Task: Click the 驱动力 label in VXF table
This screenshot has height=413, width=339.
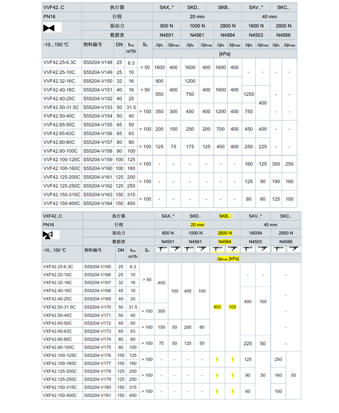Action: (x=119, y=233)
